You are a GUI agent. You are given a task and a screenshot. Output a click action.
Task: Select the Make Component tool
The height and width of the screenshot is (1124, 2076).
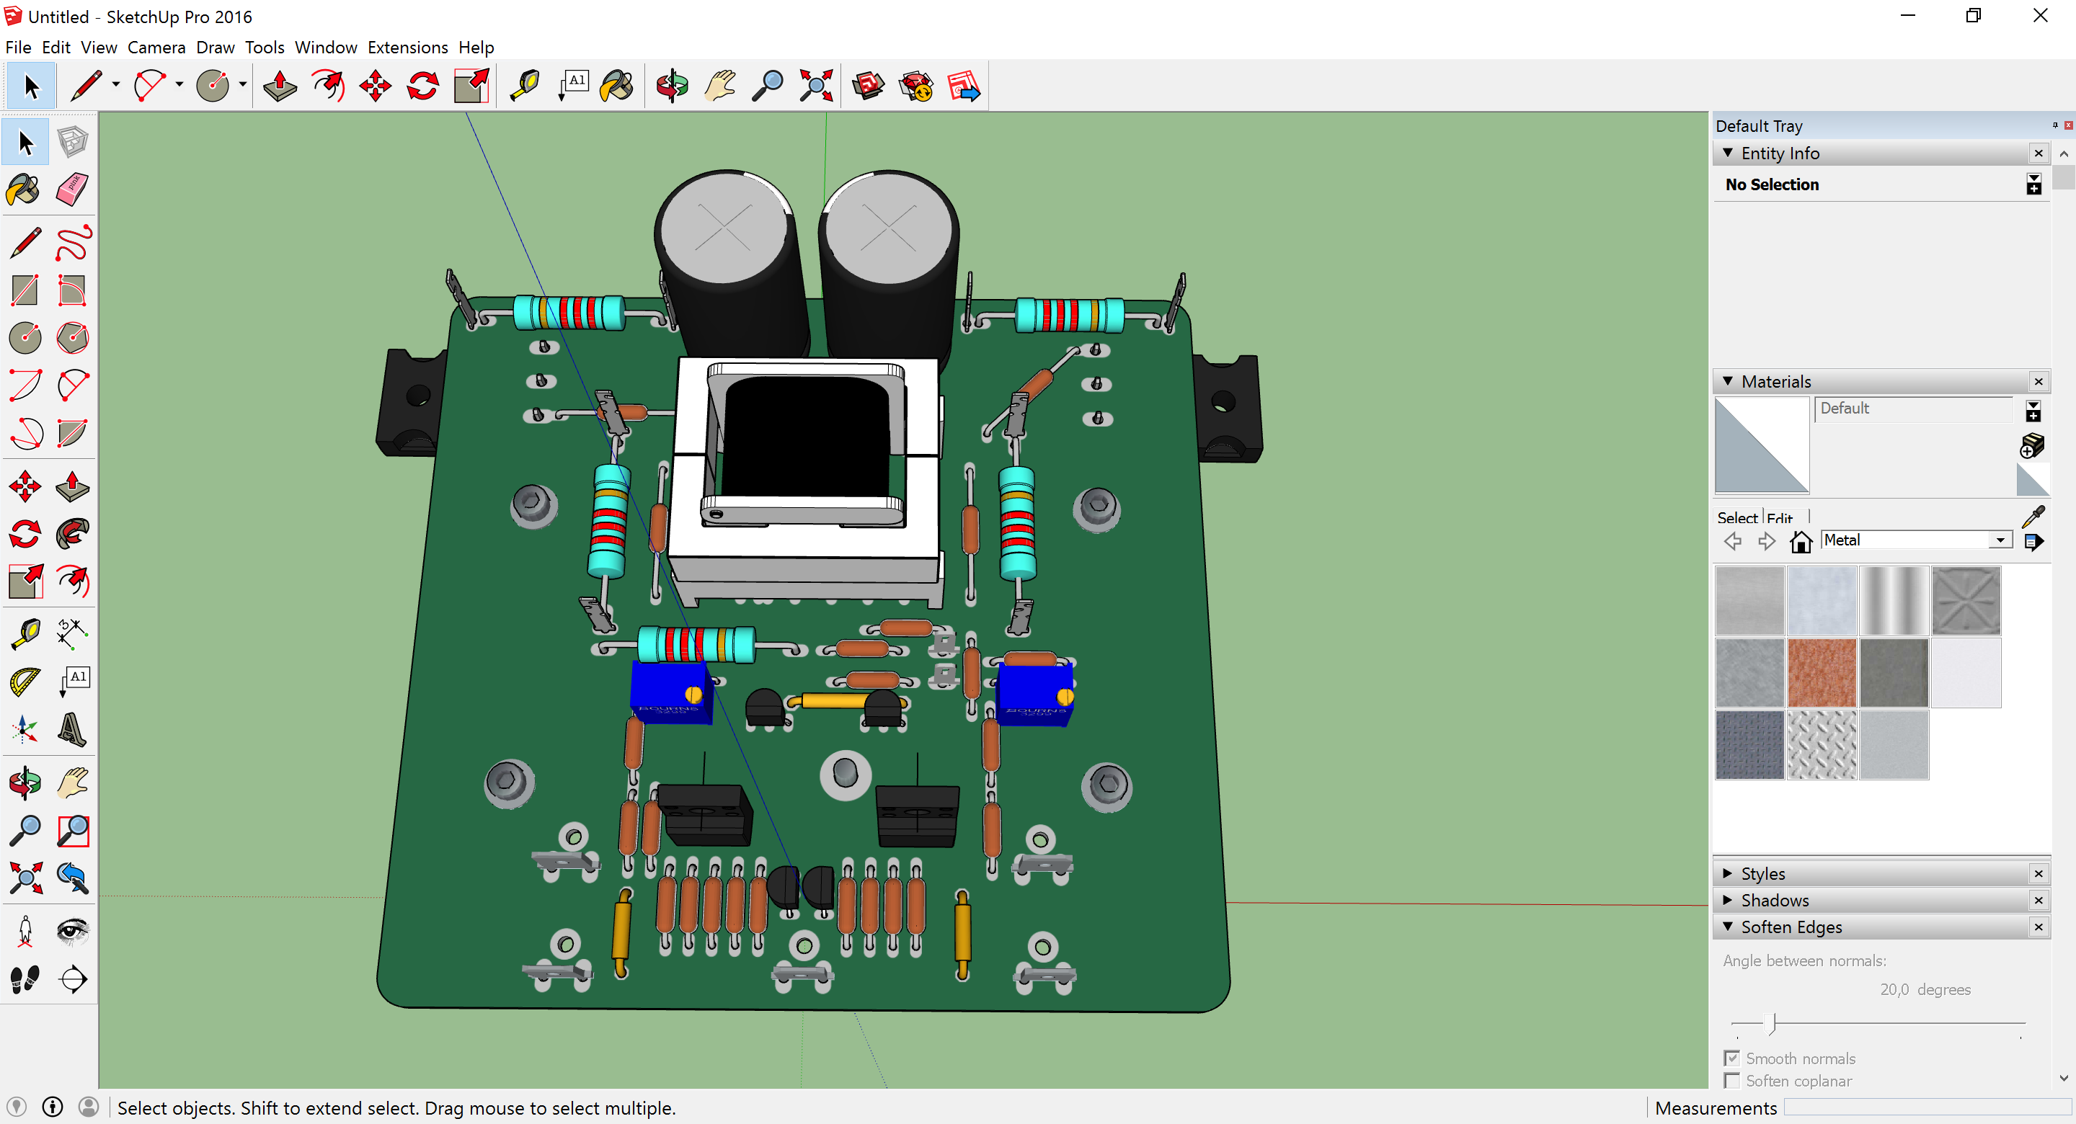click(x=73, y=143)
